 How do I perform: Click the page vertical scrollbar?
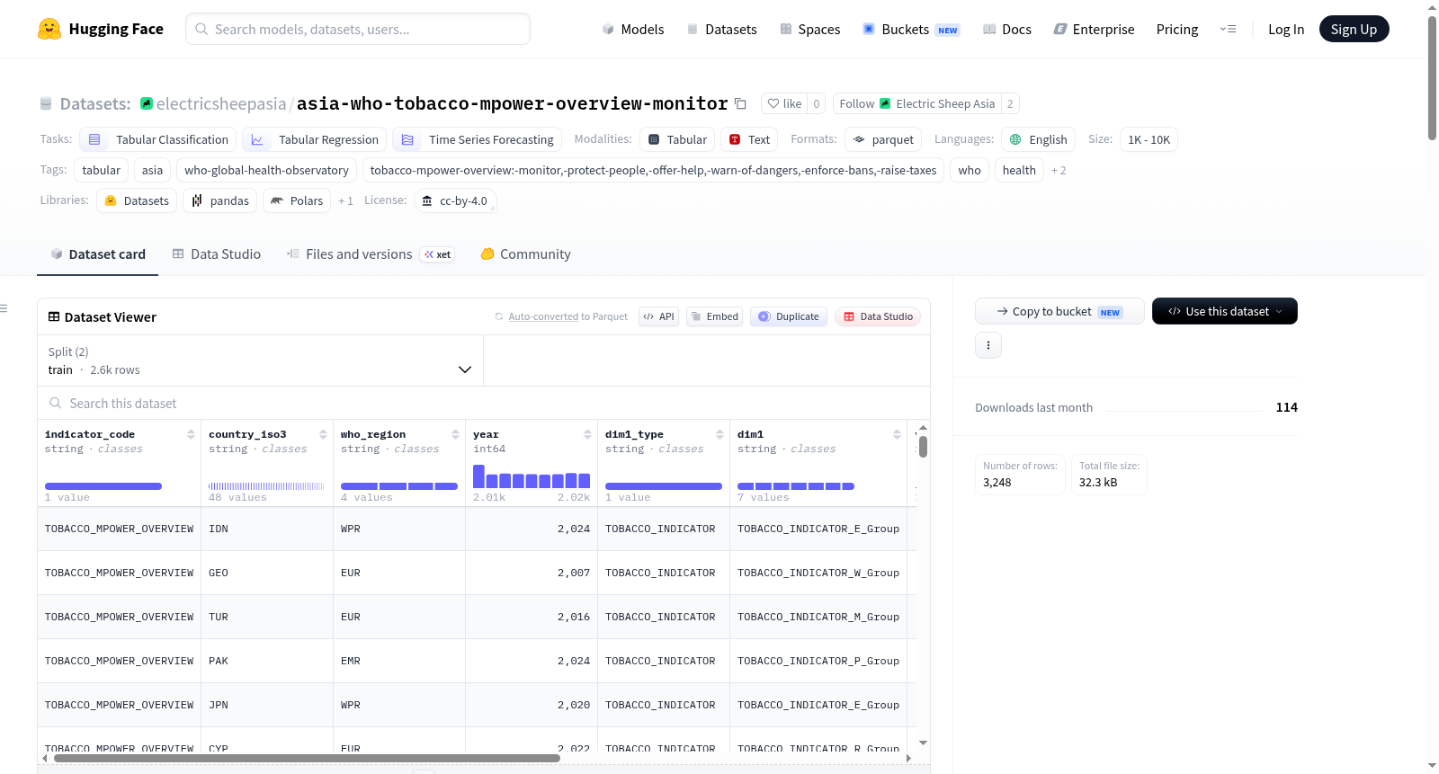coord(1432,77)
